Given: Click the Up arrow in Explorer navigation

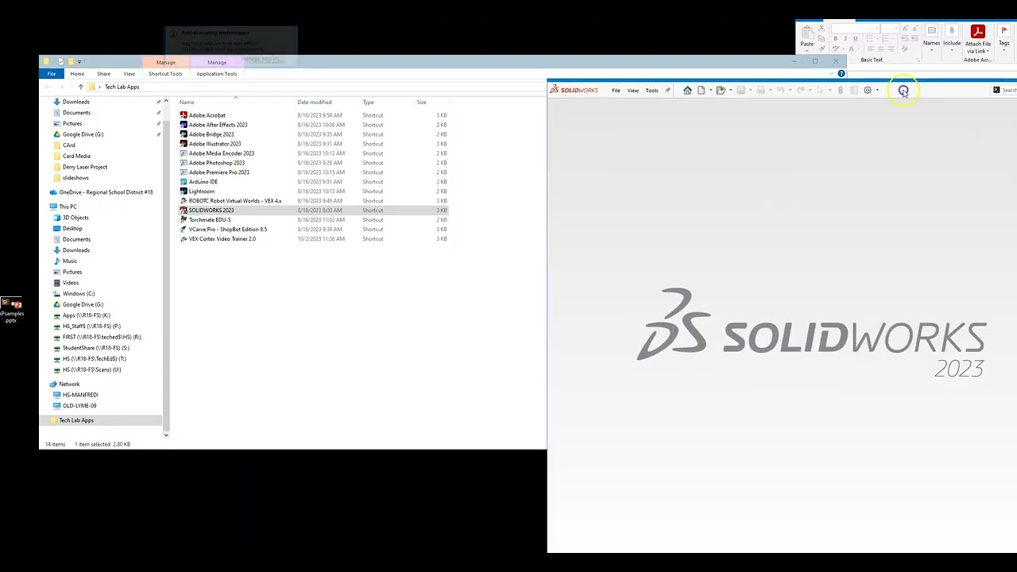Looking at the screenshot, I should 80,87.
